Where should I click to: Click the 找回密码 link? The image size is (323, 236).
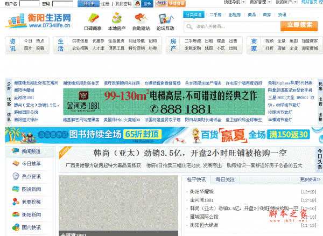pyautogui.click(x=124, y=4)
